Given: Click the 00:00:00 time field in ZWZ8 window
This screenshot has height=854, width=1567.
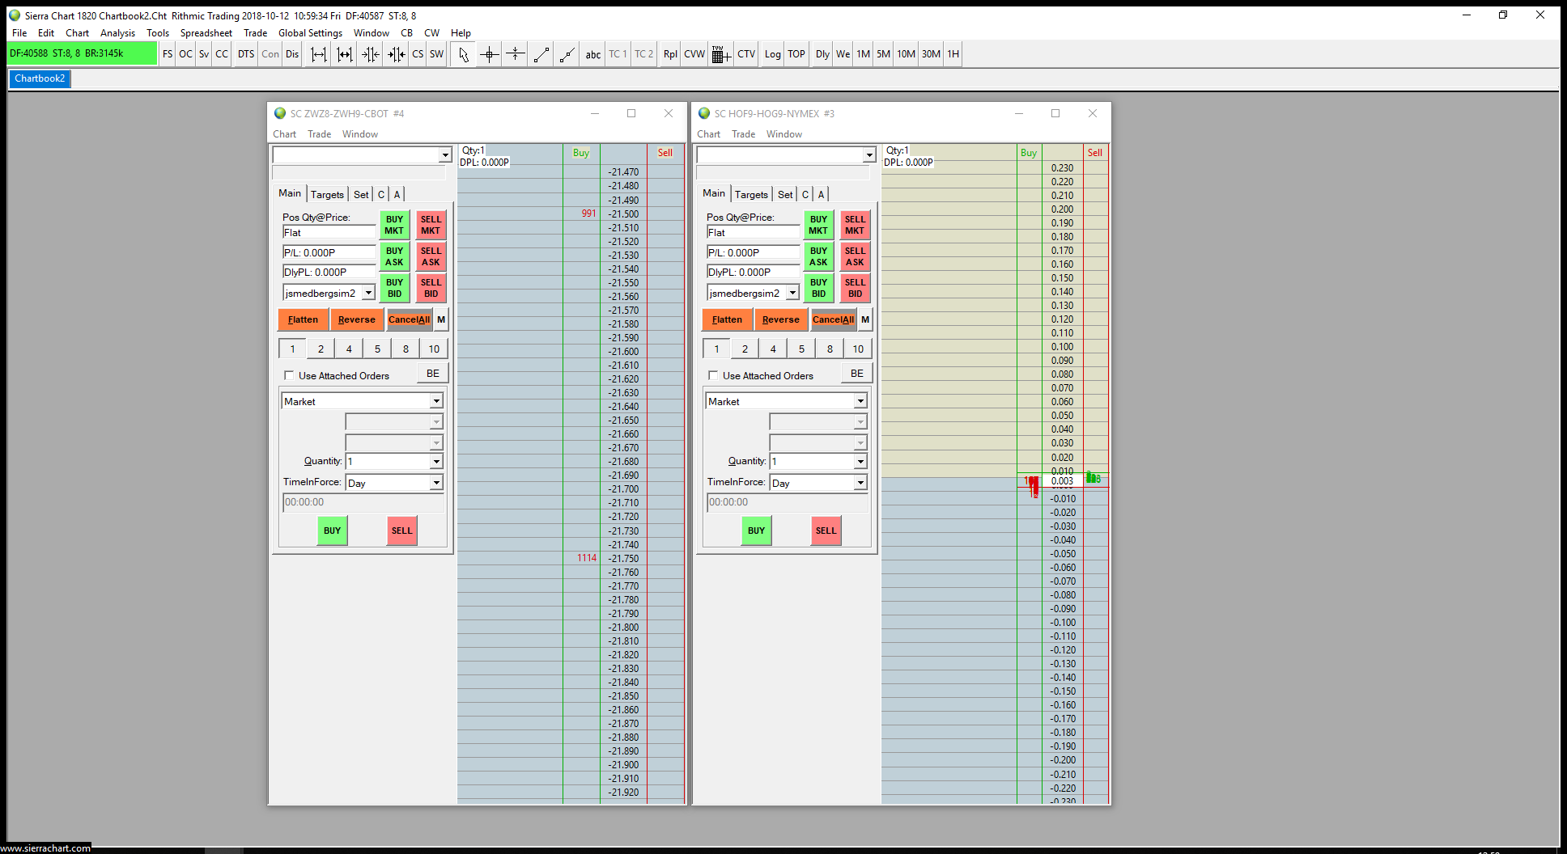Looking at the screenshot, I should [x=363, y=502].
